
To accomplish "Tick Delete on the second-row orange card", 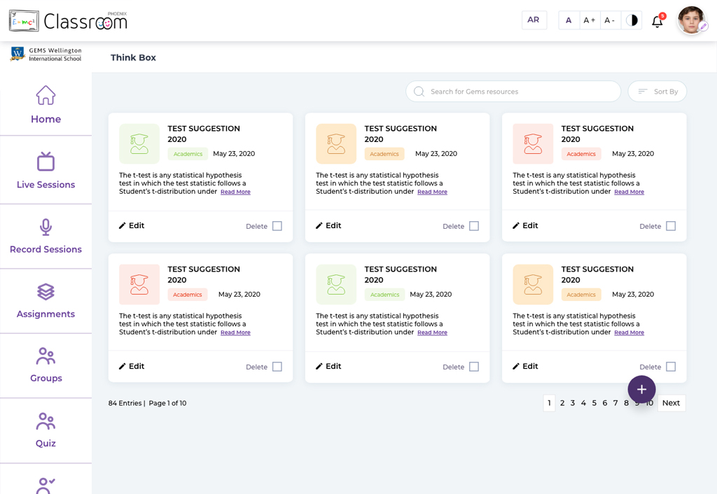I will [671, 367].
